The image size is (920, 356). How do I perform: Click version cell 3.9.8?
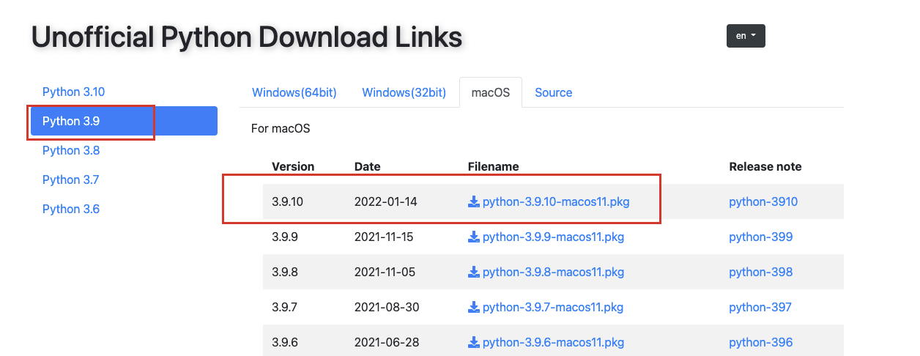[x=284, y=272]
